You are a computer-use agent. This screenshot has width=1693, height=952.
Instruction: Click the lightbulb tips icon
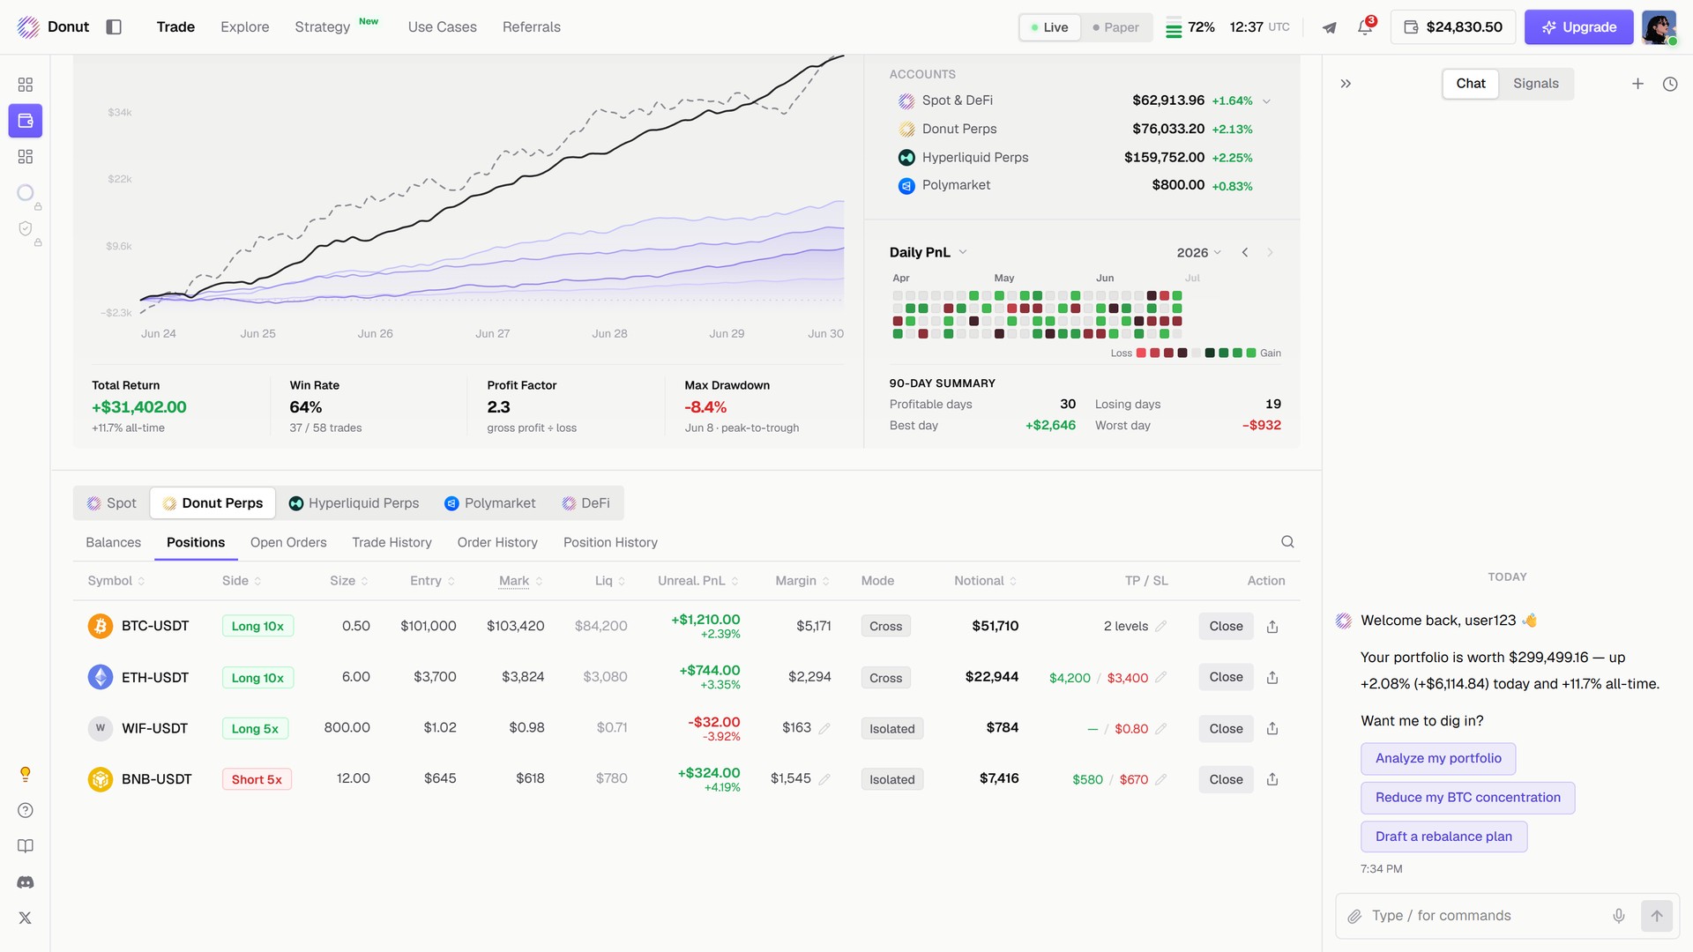(26, 774)
